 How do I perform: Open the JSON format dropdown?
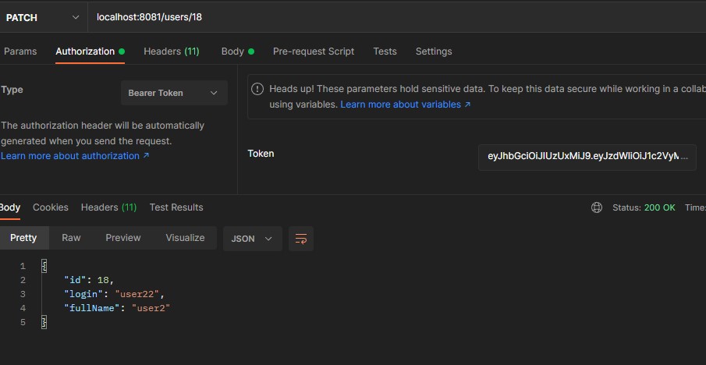pos(252,239)
